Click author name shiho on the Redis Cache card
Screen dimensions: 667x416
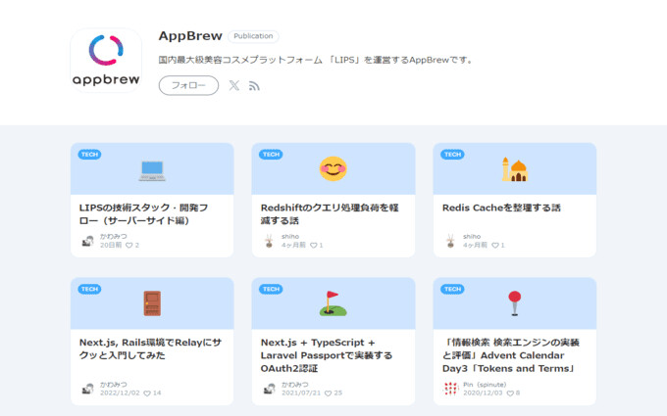tap(472, 236)
